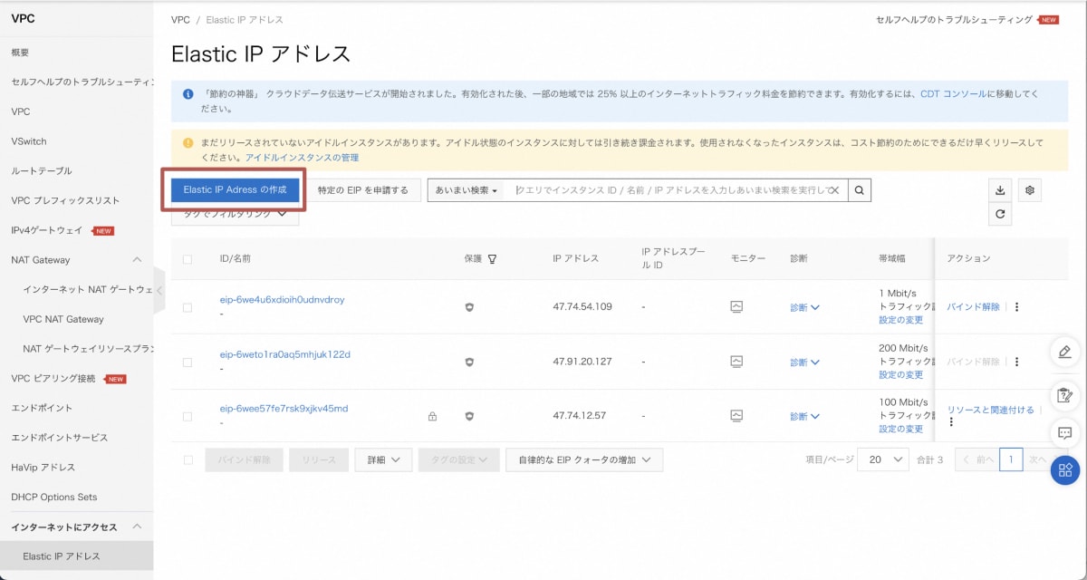Viewport: 1087px width, 580px height.
Task: Open the あいまい検索 search mode dropdown
Action: tap(466, 190)
